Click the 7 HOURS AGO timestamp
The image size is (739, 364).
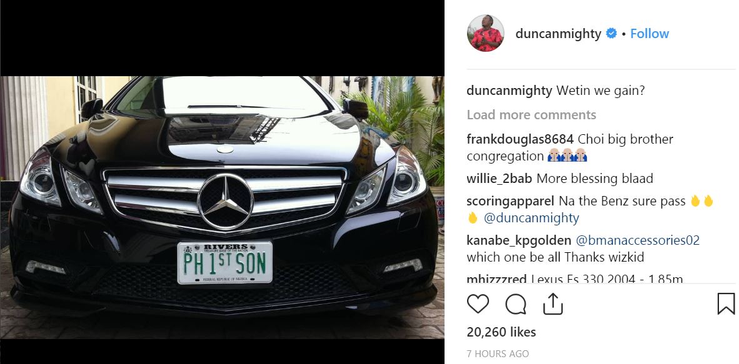(x=498, y=353)
